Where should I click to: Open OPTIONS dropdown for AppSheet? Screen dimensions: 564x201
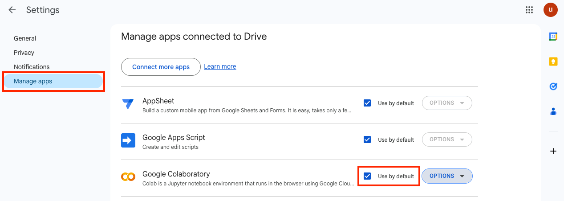click(x=447, y=103)
